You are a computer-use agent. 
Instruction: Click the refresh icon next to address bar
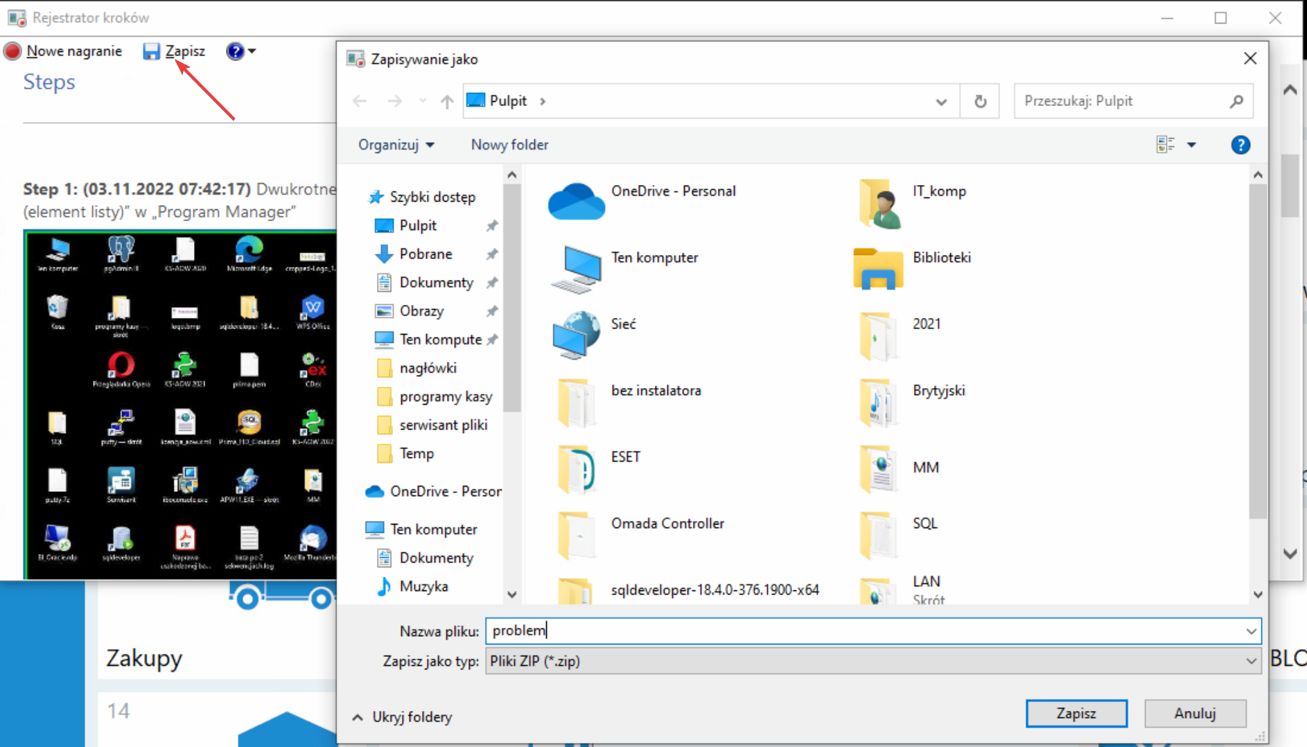980,102
